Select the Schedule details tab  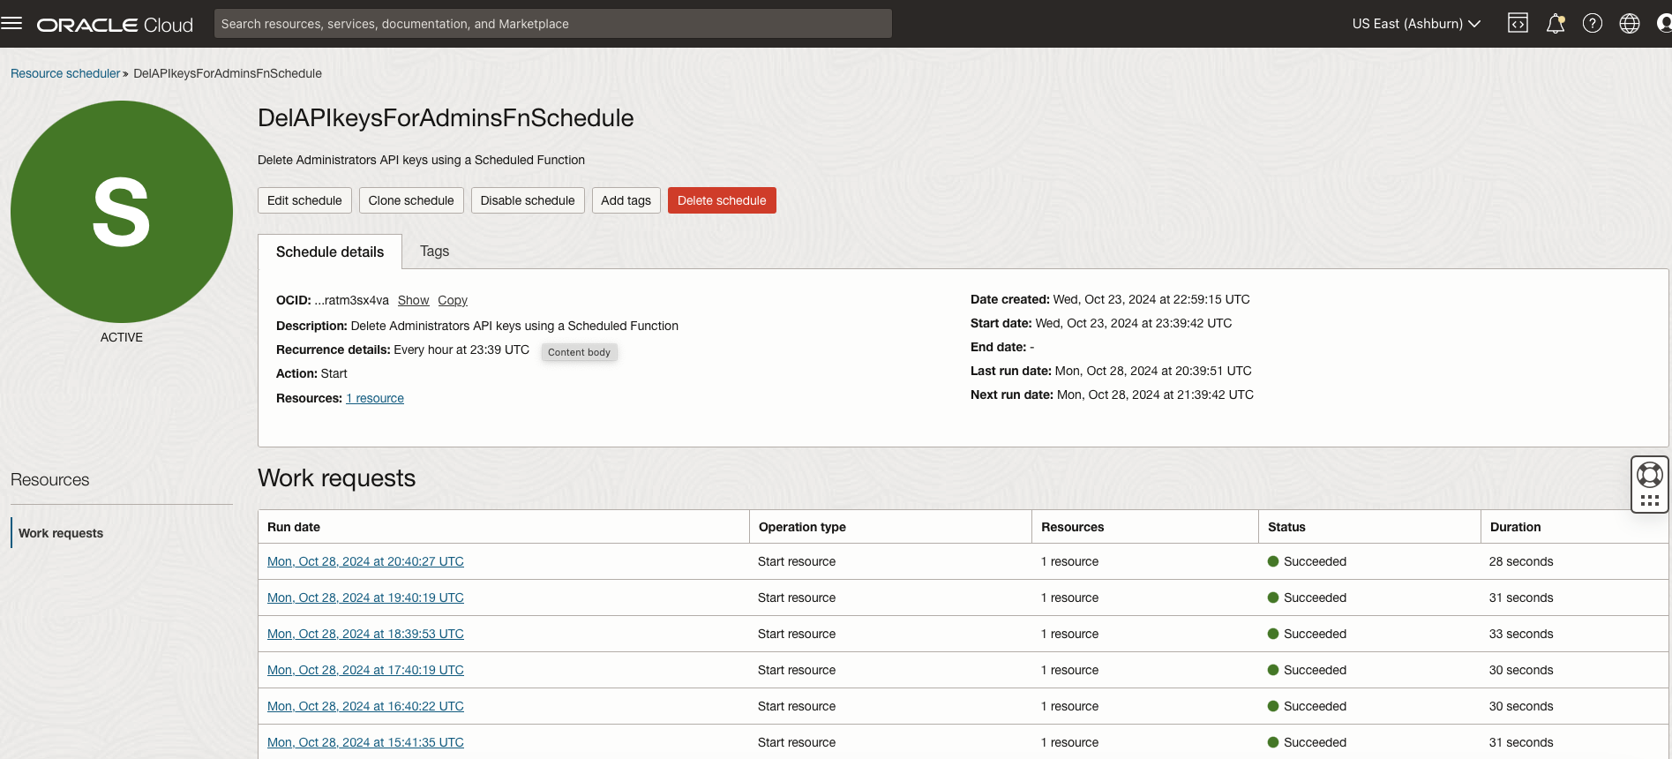click(330, 252)
